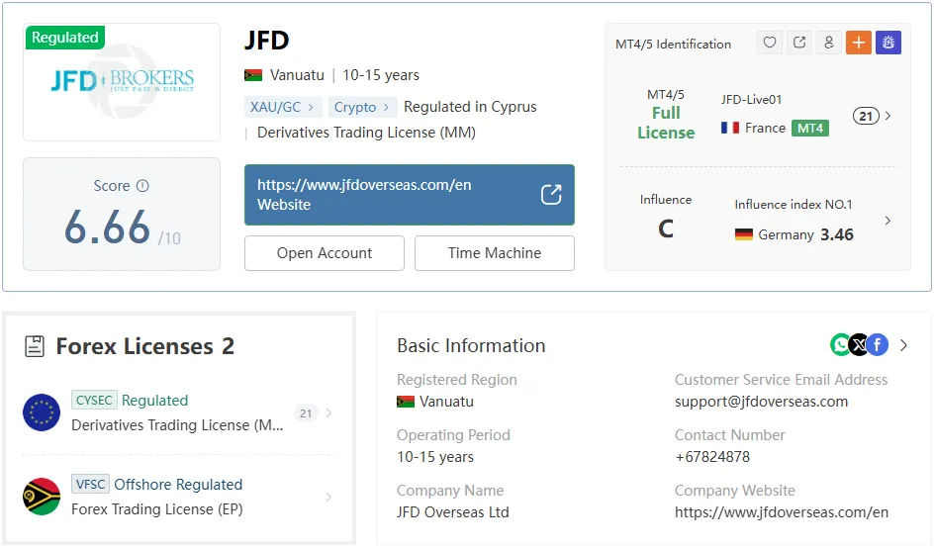Screen dimensions: 934x549
Task: Expand the VFSC license row chevron
Action: tap(328, 497)
